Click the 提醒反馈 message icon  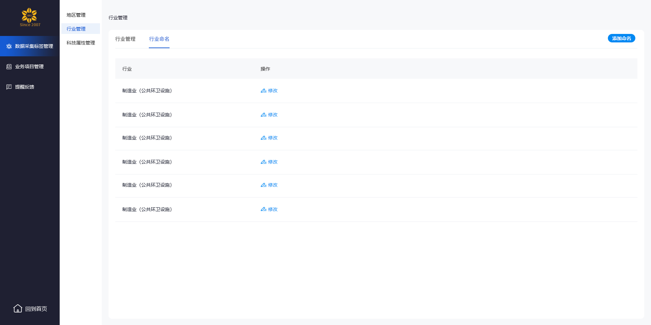[x=9, y=87]
